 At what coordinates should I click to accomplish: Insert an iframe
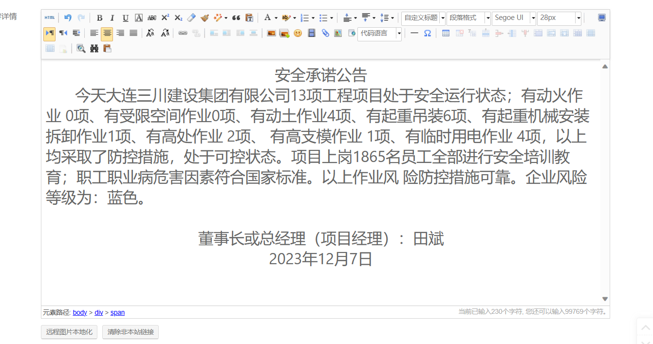(352, 33)
